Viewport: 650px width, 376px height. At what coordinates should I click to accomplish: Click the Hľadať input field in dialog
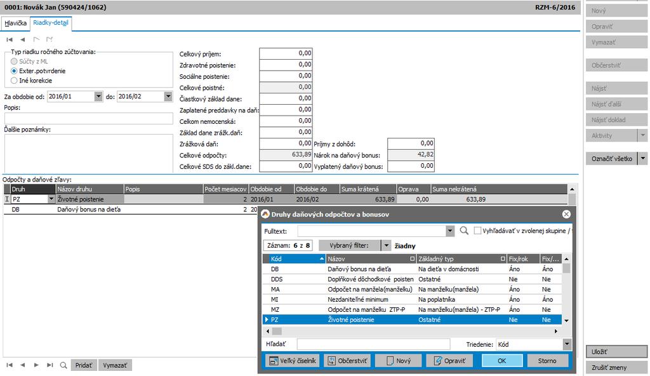(x=373, y=344)
